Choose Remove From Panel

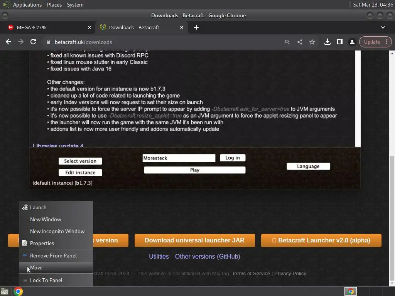[x=56, y=256]
